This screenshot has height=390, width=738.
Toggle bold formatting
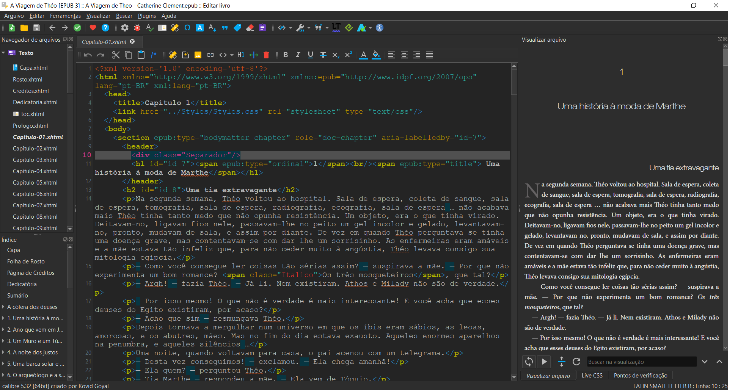pyautogui.click(x=286, y=55)
